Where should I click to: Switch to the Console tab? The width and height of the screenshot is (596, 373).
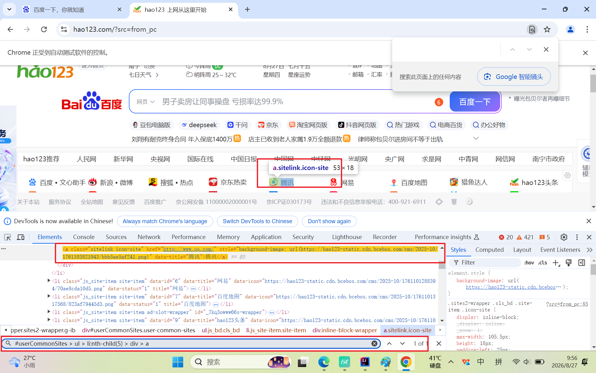tap(84, 237)
